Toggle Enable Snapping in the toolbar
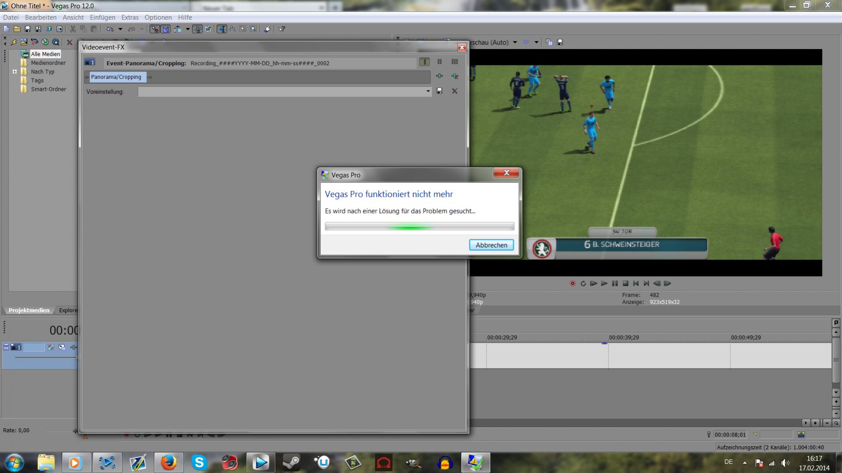The image size is (842, 473). (x=155, y=29)
